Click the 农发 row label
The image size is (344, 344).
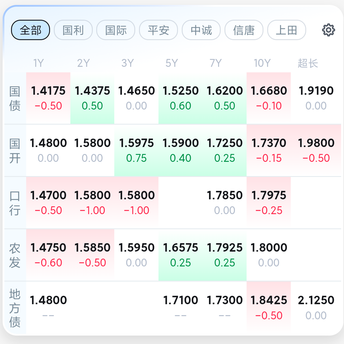(15, 255)
